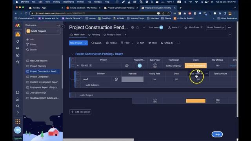This screenshot has height=141, width=251.
Task: Switch to the Ready to Start tab
Action: click(112, 34)
